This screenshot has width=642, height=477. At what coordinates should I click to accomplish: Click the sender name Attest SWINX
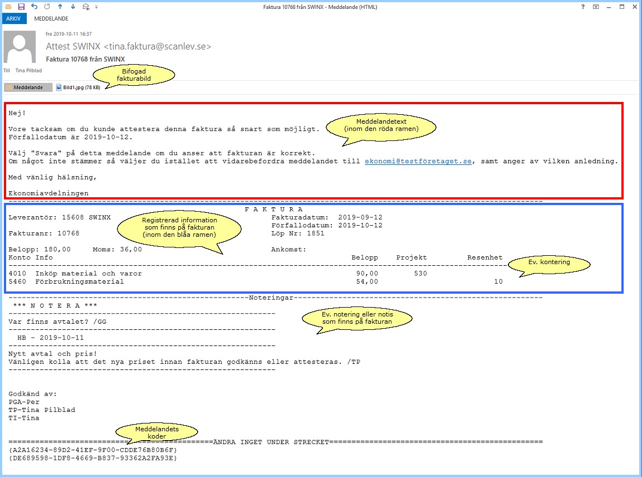coord(73,46)
